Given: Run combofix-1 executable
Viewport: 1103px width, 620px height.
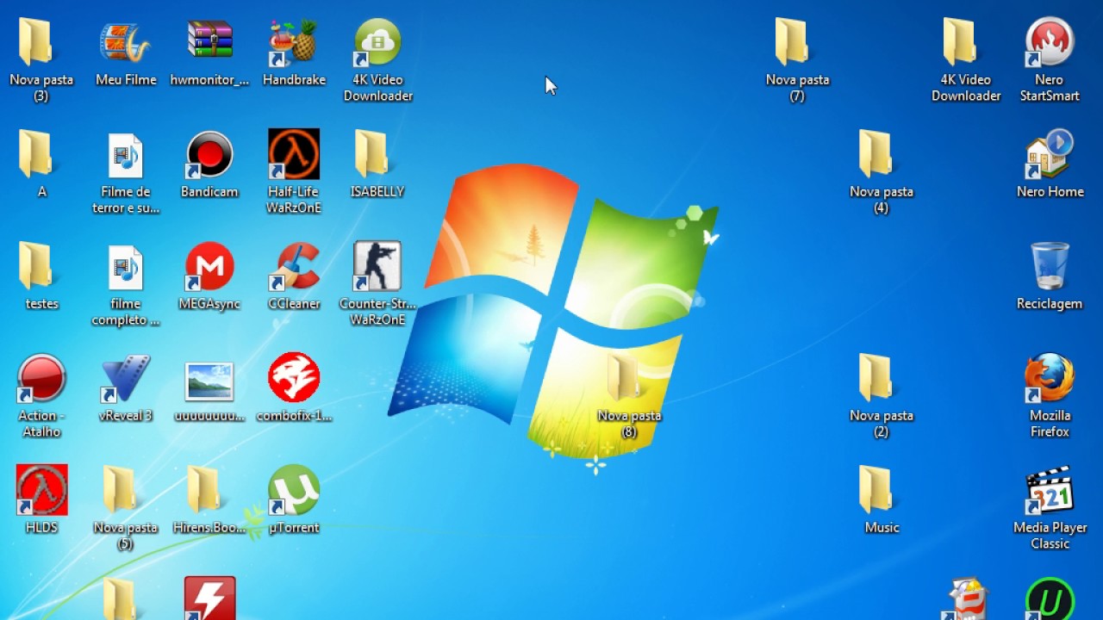Looking at the screenshot, I should [293, 377].
